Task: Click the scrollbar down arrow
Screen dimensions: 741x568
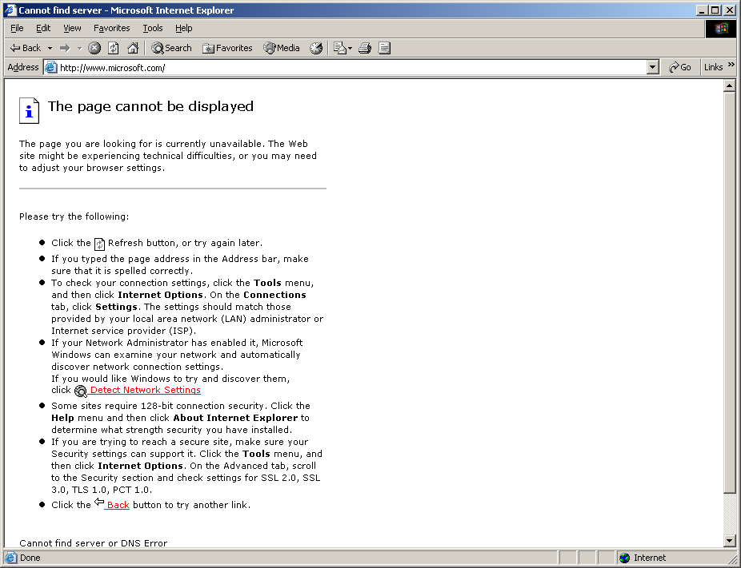Action: tap(729, 541)
